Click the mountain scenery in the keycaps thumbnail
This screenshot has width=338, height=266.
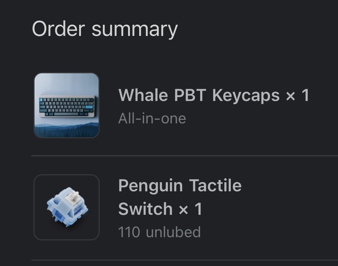[66, 130]
